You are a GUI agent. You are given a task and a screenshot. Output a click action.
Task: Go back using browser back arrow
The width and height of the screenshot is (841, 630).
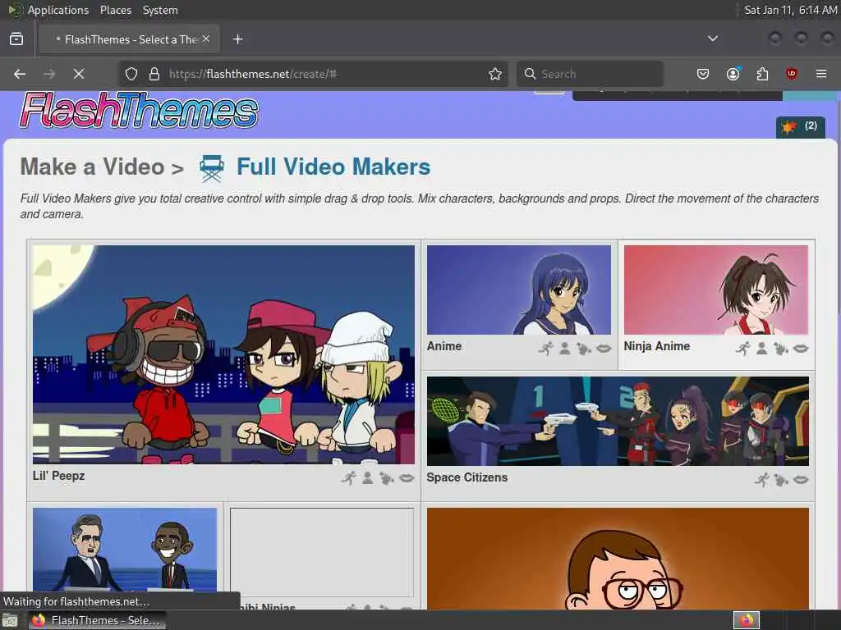[20, 74]
